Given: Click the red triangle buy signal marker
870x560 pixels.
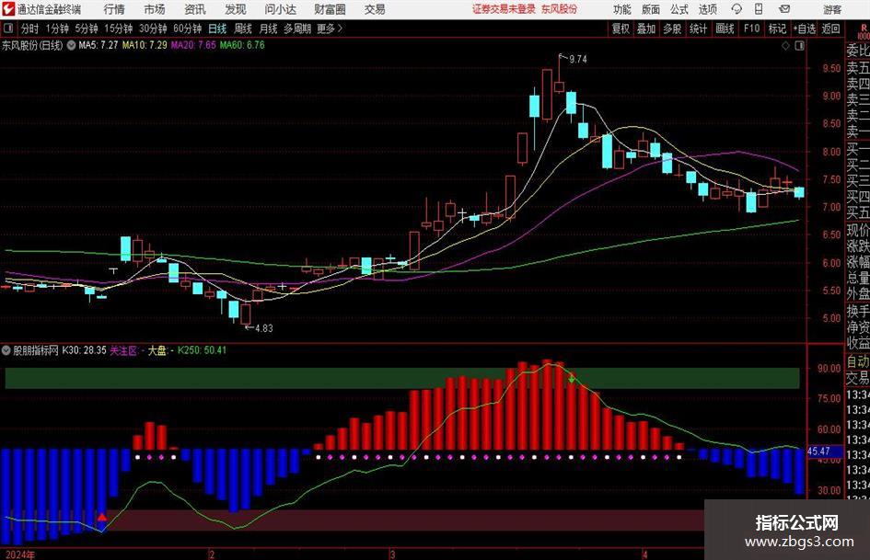Looking at the screenshot, I should [x=102, y=518].
